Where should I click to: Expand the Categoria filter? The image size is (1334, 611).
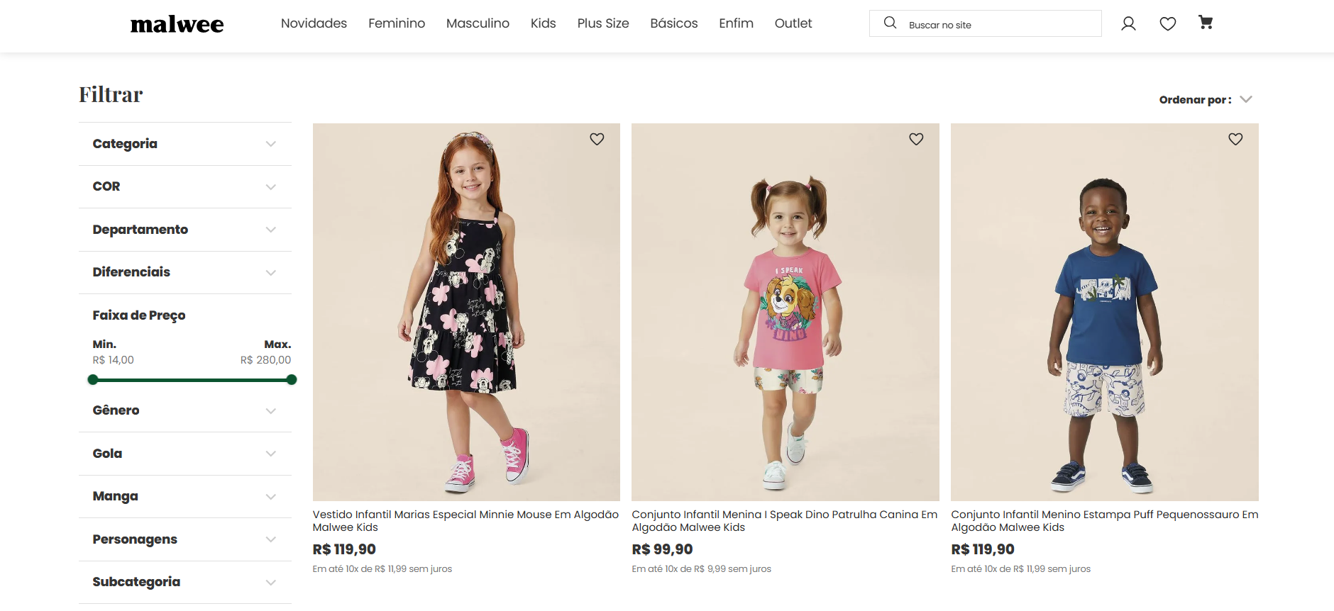[x=185, y=144]
